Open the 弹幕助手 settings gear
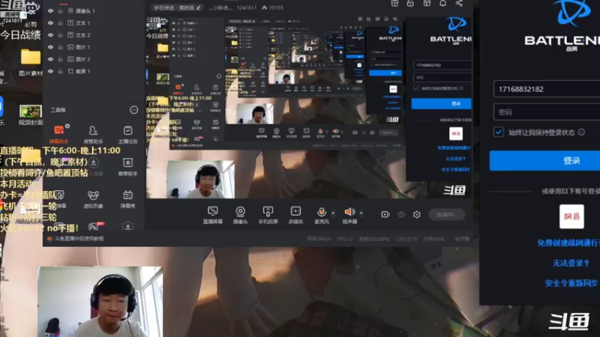This screenshot has width=600, height=337. pyautogui.click(x=67, y=126)
